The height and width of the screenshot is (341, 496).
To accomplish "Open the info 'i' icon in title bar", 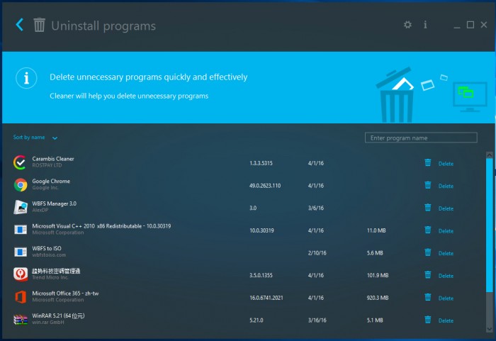I will coord(425,25).
